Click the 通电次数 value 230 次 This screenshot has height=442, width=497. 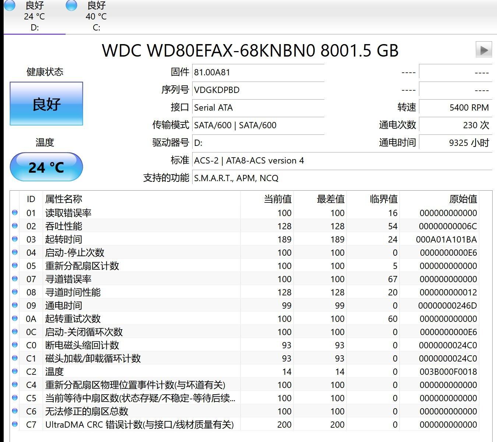pos(455,125)
